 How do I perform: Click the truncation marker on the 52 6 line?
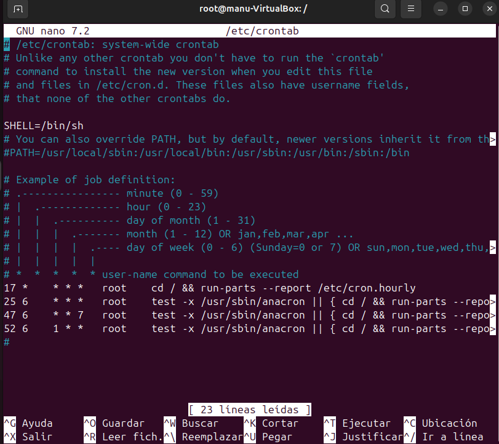pos(492,329)
